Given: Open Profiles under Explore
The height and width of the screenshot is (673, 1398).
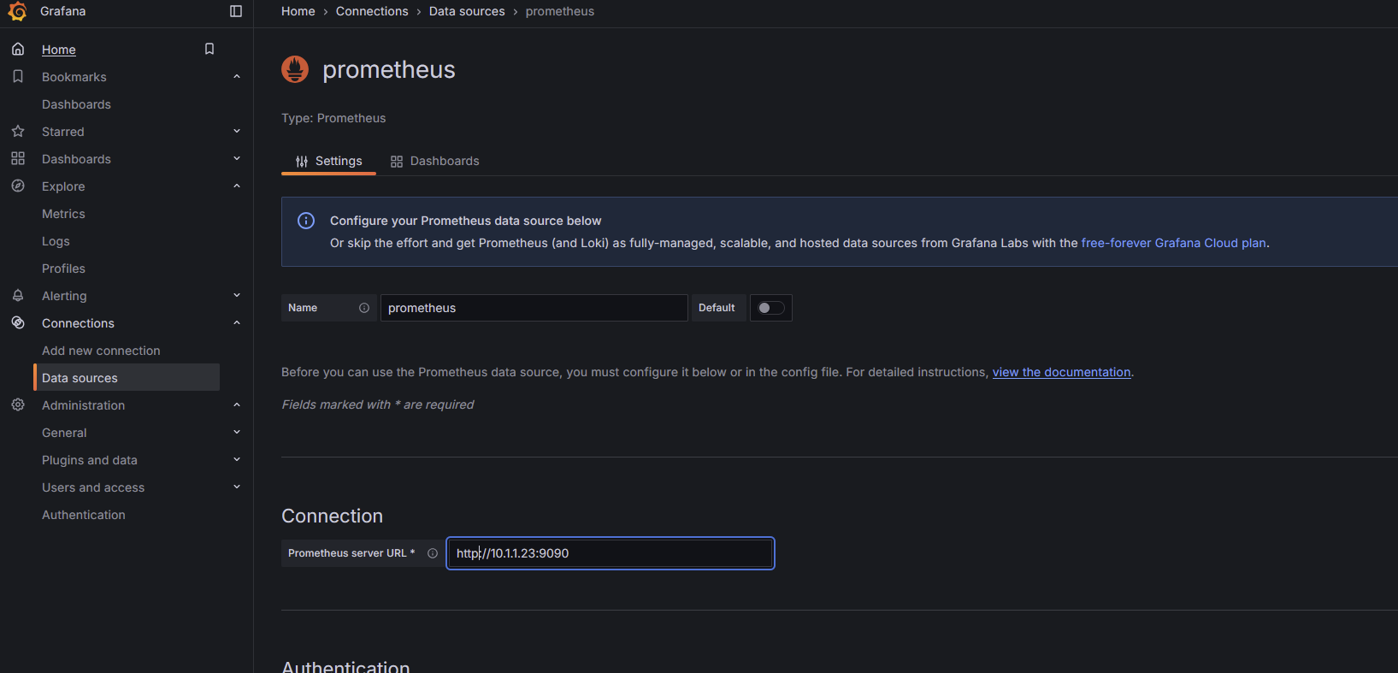Looking at the screenshot, I should coord(63,269).
